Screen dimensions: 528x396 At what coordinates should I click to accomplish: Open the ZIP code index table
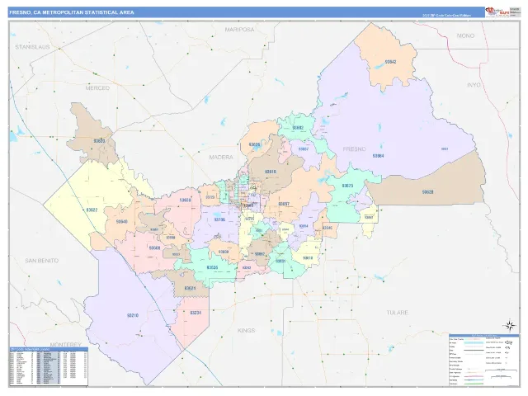49,366
